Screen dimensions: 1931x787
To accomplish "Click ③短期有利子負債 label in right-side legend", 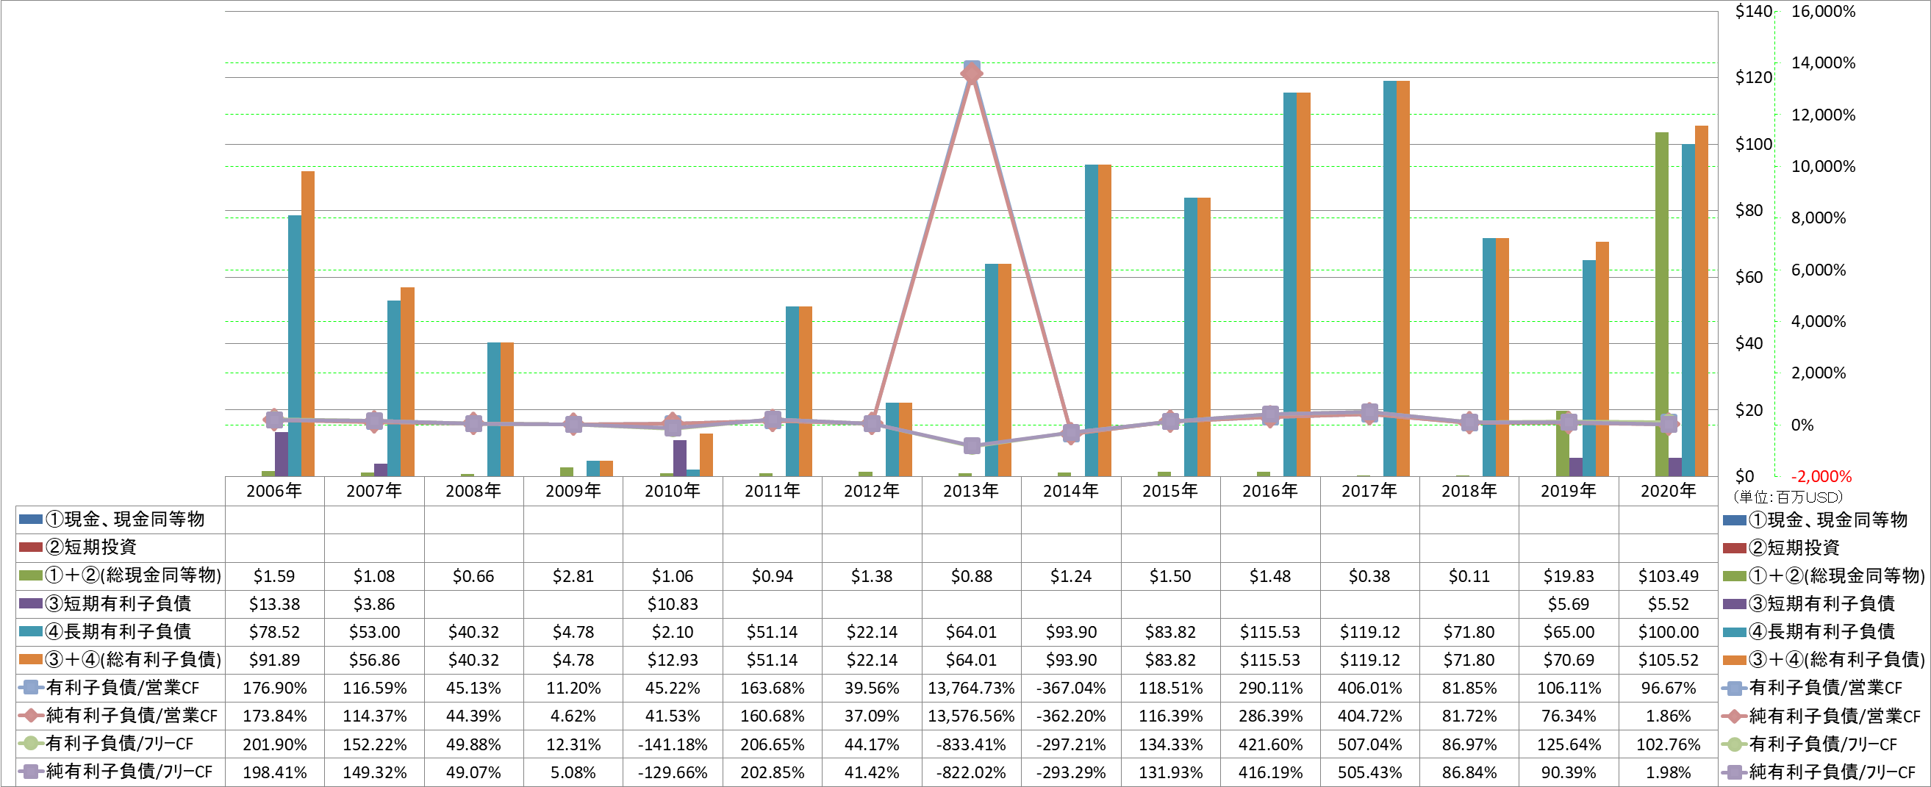I will (1821, 603).
